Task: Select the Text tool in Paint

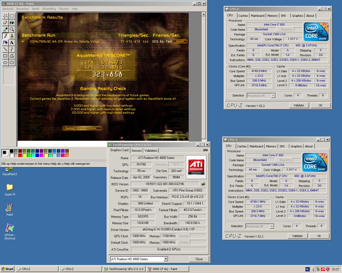Action: 12,43
